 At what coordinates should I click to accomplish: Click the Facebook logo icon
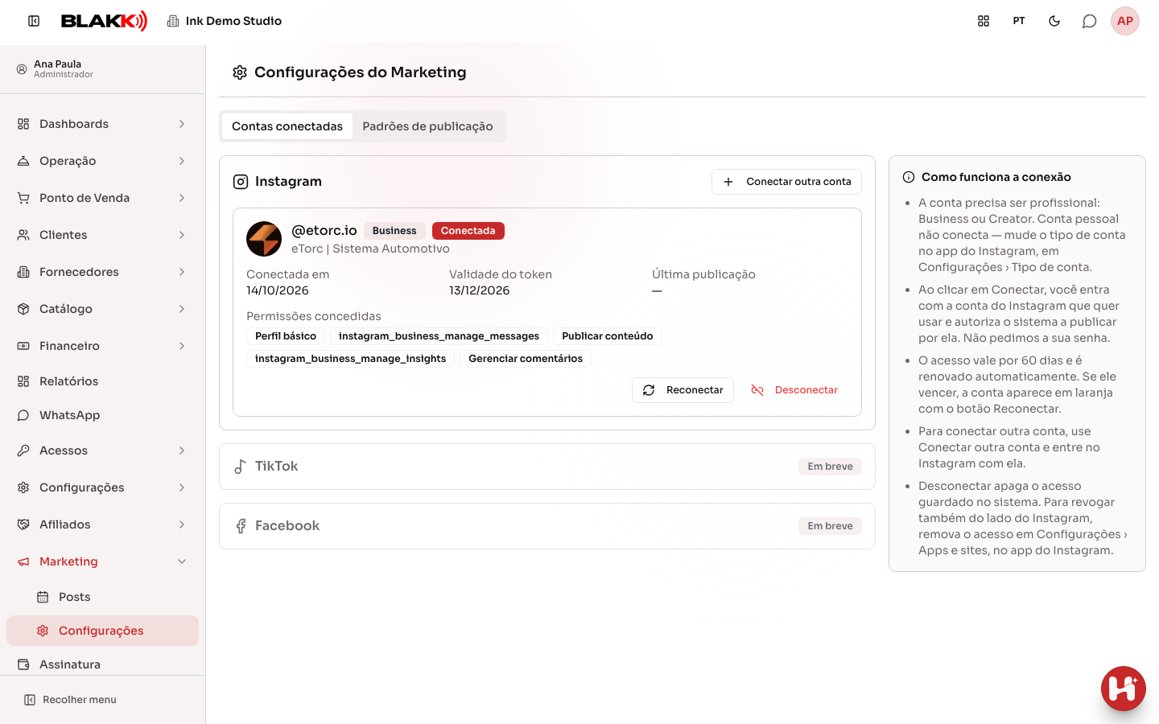pyautogui.click(x=241, y=526)
